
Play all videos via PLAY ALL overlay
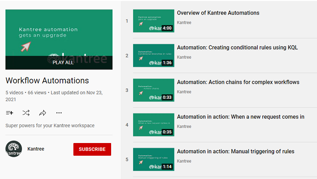pyautogui.click(x=59, y=62)
